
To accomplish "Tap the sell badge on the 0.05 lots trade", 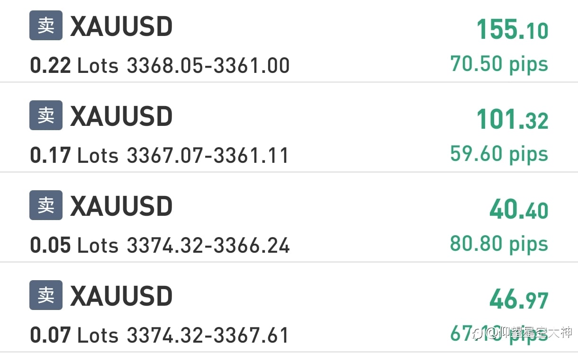I will [x=46, y=205].
